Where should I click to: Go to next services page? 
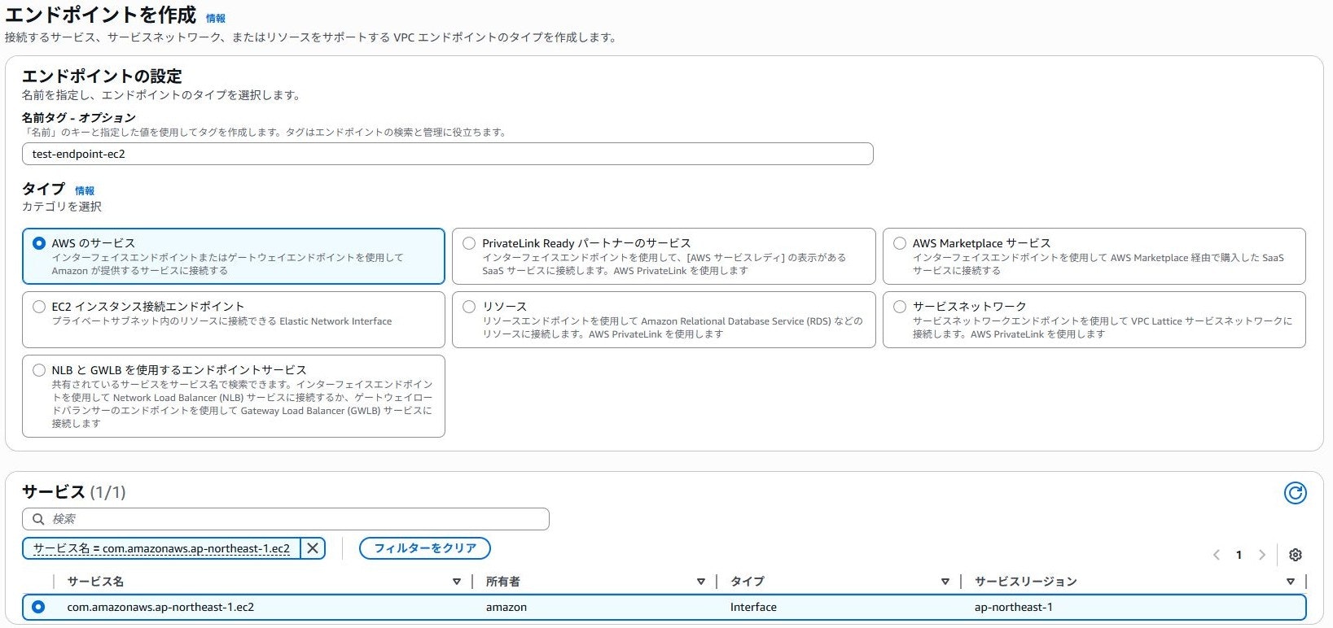(1262, 555)
